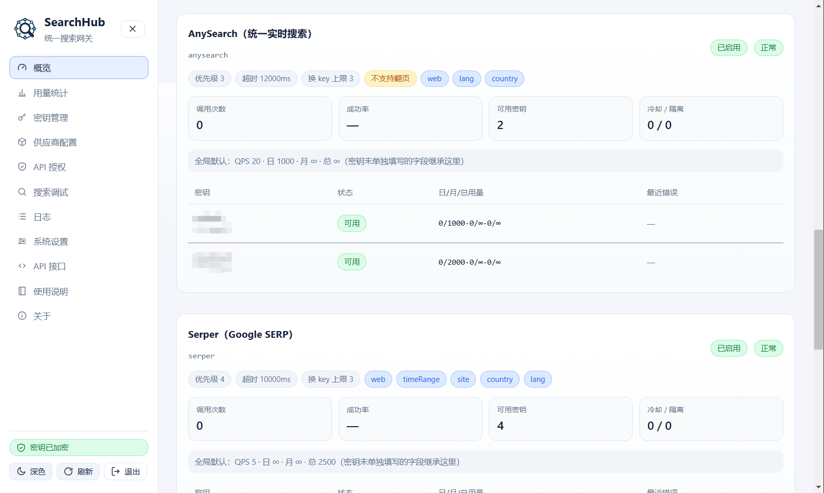This screenshot has width=824, height=493.
Task: Click the 超时 12000ms tag
Action: coord(266,79)
